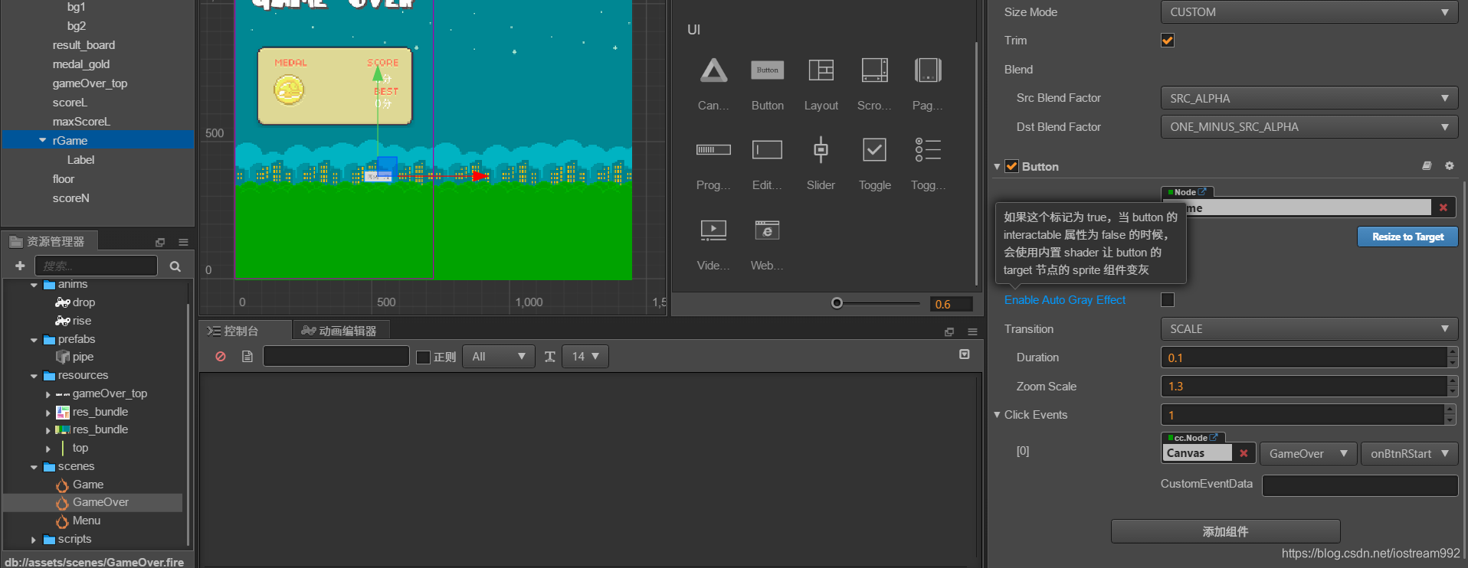Open the console font size 14 dropdown
This screenshot has width=1468, height=568.
585,357
